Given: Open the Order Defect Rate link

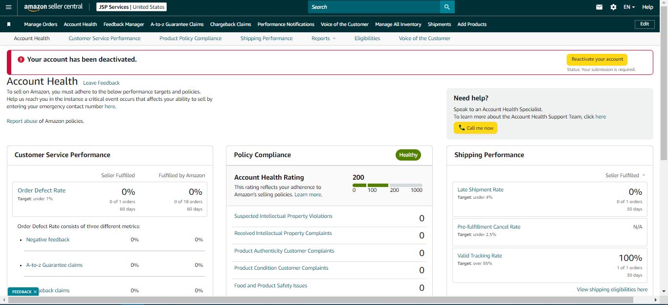Looking at the screenshot, I should coord(42,190).
